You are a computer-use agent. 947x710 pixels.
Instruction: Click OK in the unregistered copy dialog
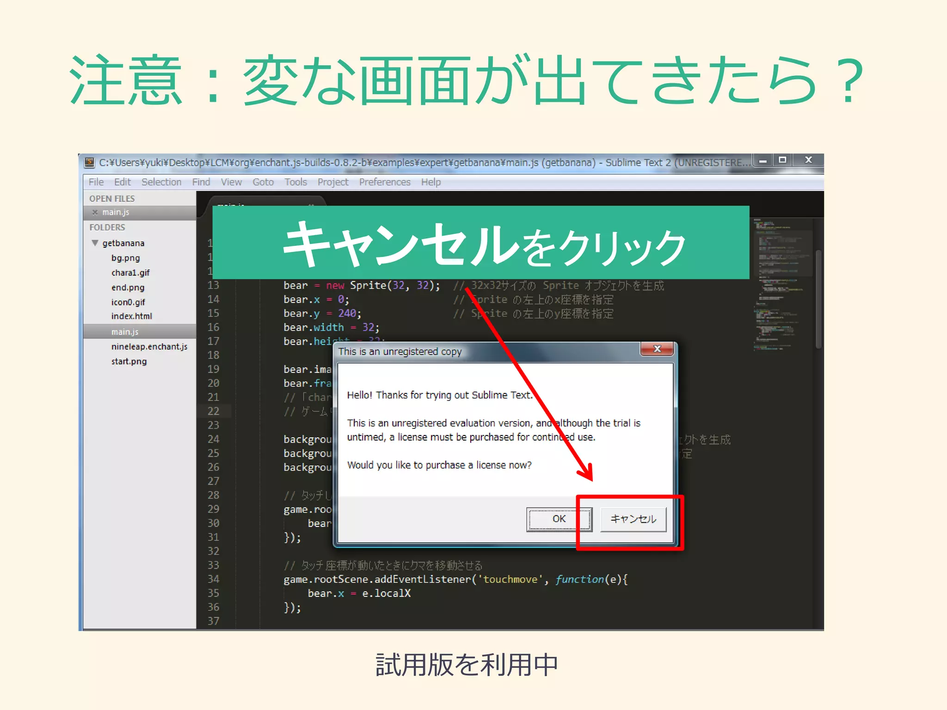tap(559, 519)
